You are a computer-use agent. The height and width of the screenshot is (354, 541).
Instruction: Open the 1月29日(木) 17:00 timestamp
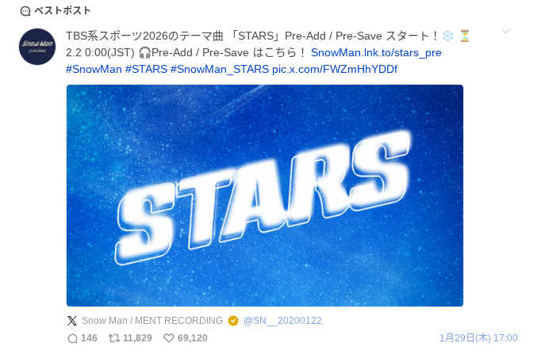pyautogui.click(x=478, y=338)
